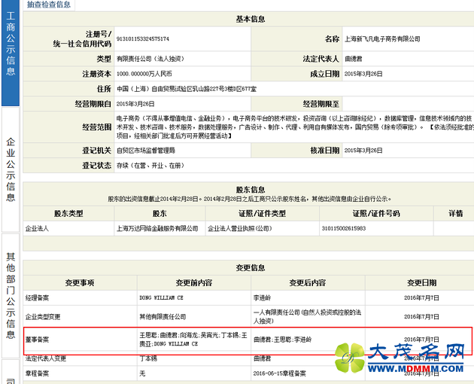
Task: Click the 证照/证件号码 column header
Action: [376, 214]
